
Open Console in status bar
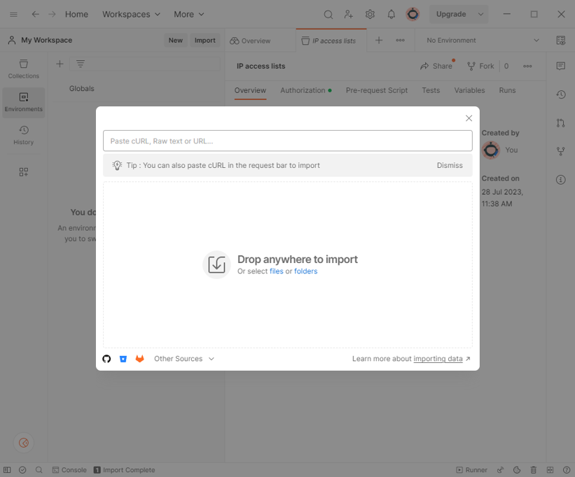[69, 470]
